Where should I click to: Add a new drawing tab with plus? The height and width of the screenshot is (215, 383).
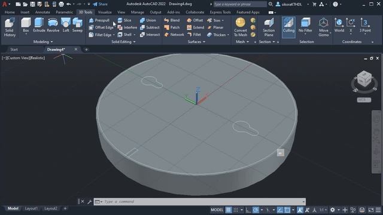click(x=86, y=50)
